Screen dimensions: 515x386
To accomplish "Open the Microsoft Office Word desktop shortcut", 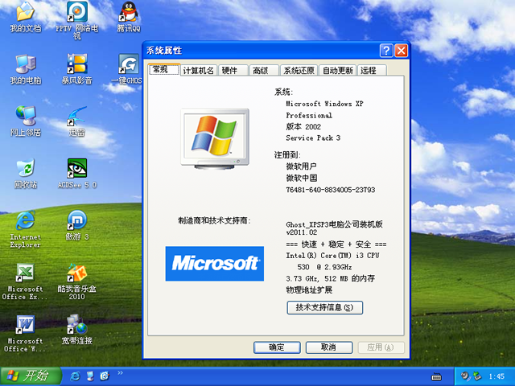I will (x=25, y=334).
